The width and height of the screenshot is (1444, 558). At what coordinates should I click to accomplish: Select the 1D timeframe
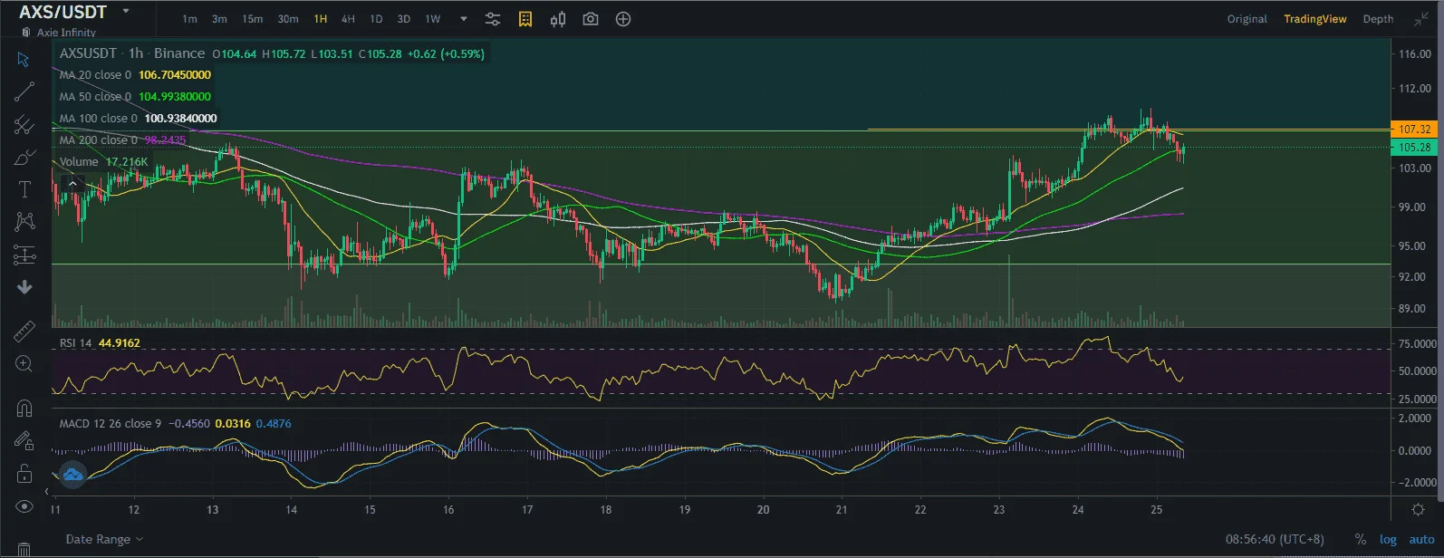pos(376,19)
